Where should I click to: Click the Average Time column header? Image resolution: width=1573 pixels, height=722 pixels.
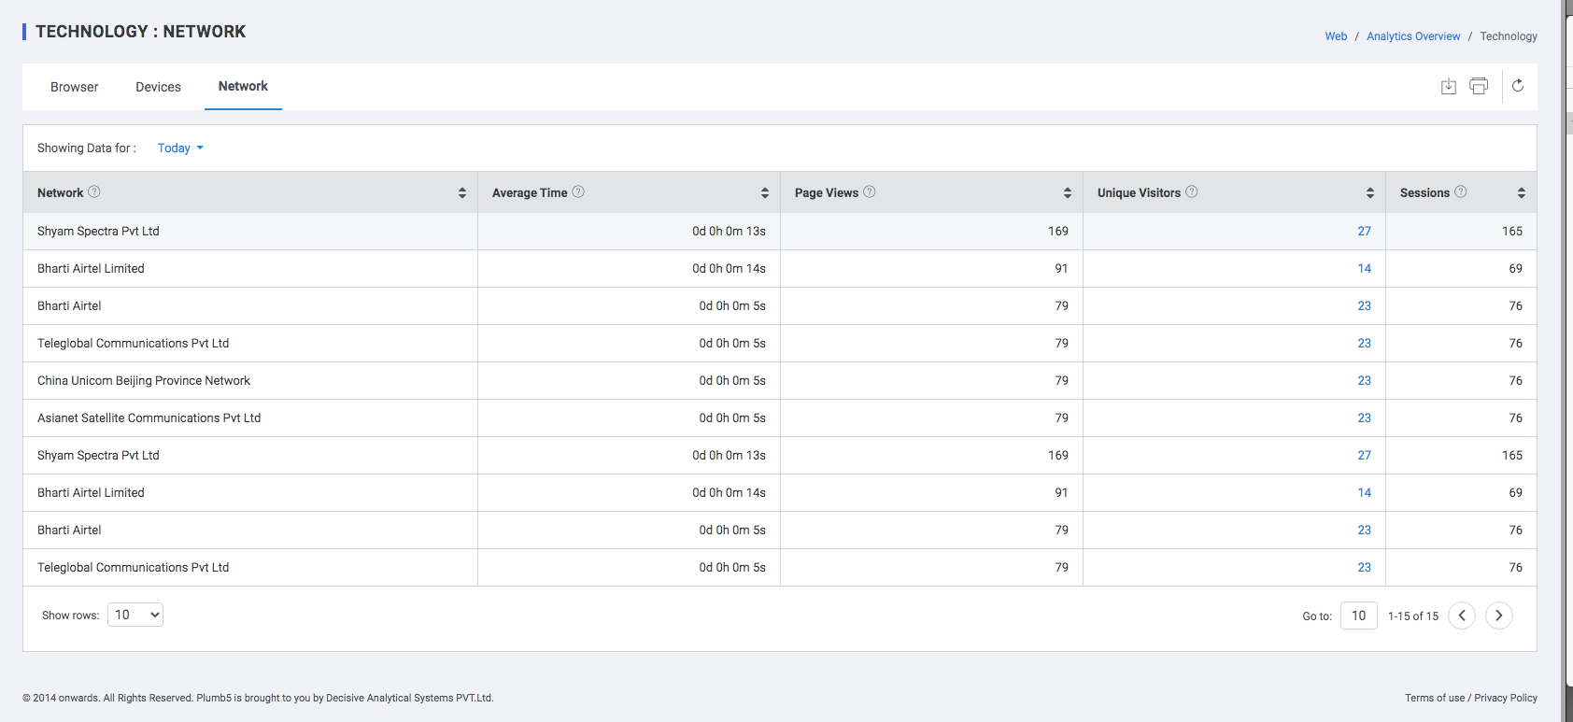pyautogui.click(x=530, y=192)
